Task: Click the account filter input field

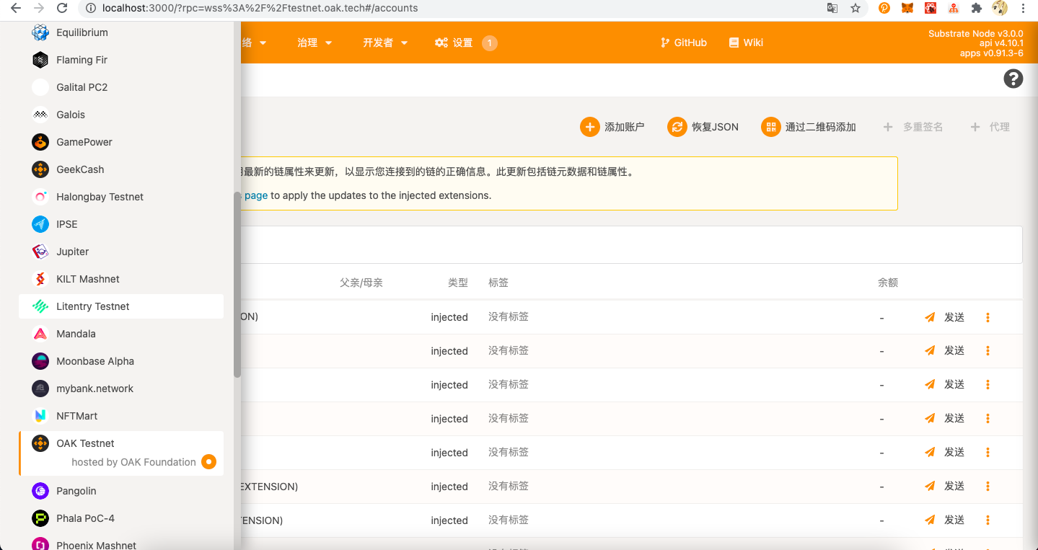Action: coord(631,244)
